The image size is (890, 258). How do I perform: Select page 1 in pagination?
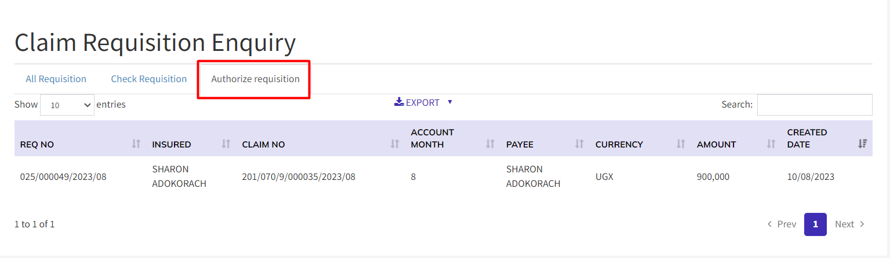tap(815, 224)
